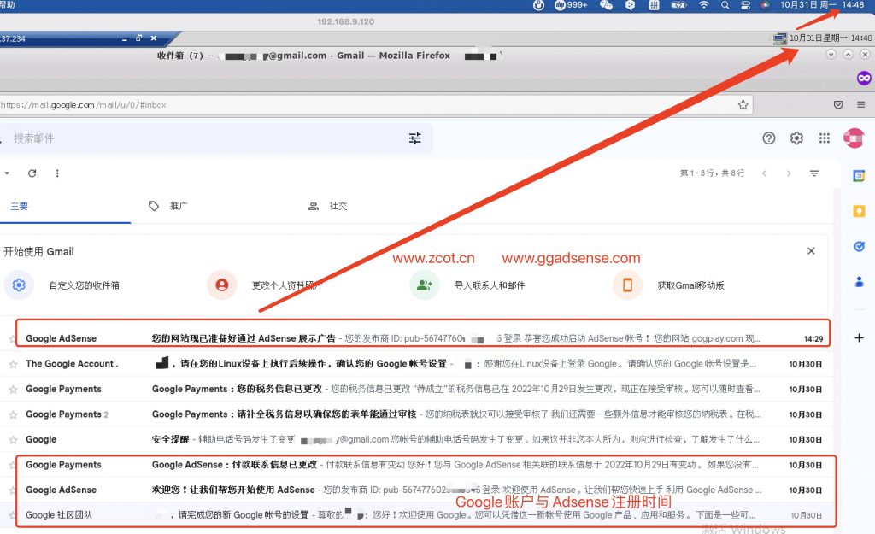The width and height of the screenshot is (875, 534).
Task: Bookmark this page with the star icon
Action: pos(743,104)
